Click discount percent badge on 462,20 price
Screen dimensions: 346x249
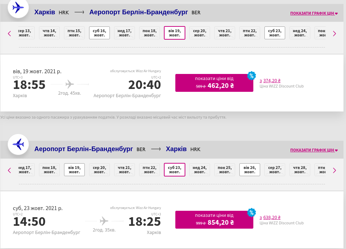252,76
